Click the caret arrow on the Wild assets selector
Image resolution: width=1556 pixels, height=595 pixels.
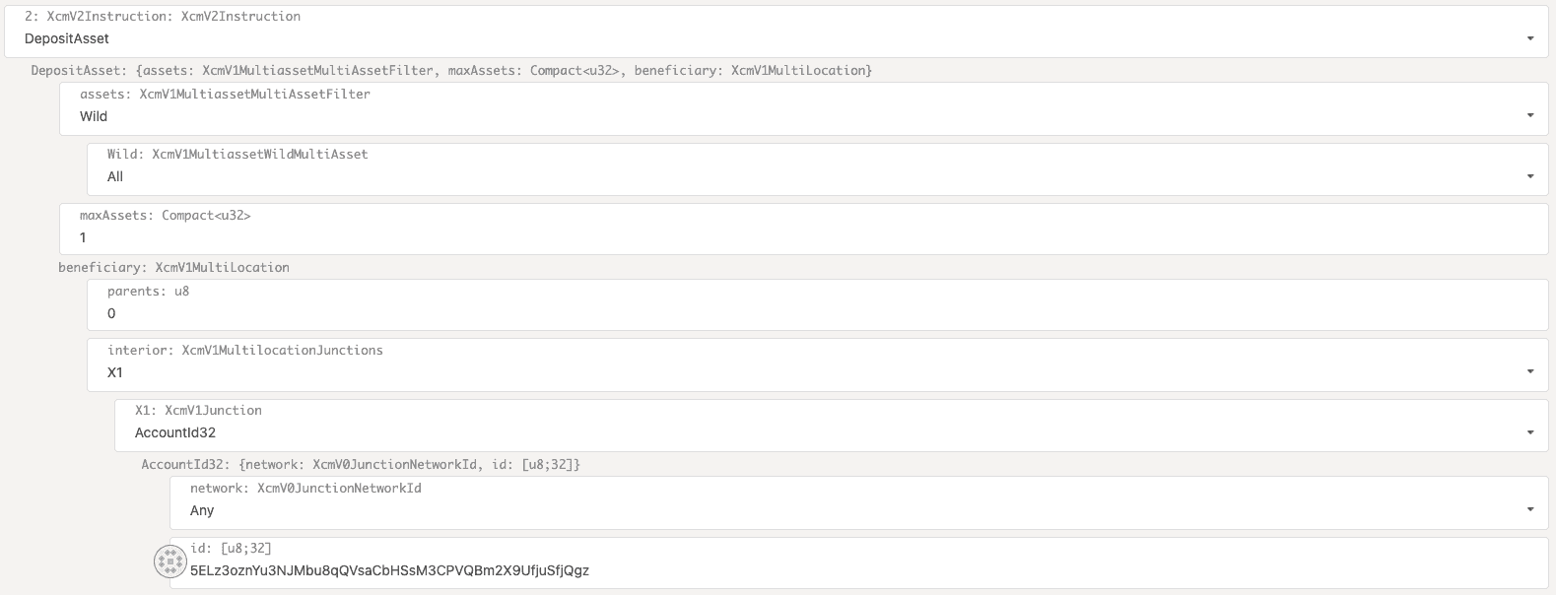1529,115
